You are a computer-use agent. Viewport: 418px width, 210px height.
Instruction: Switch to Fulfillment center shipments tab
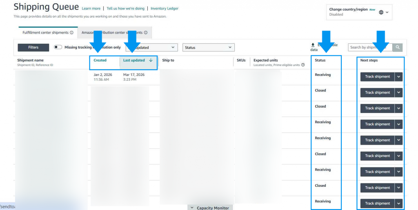point(46,33)
